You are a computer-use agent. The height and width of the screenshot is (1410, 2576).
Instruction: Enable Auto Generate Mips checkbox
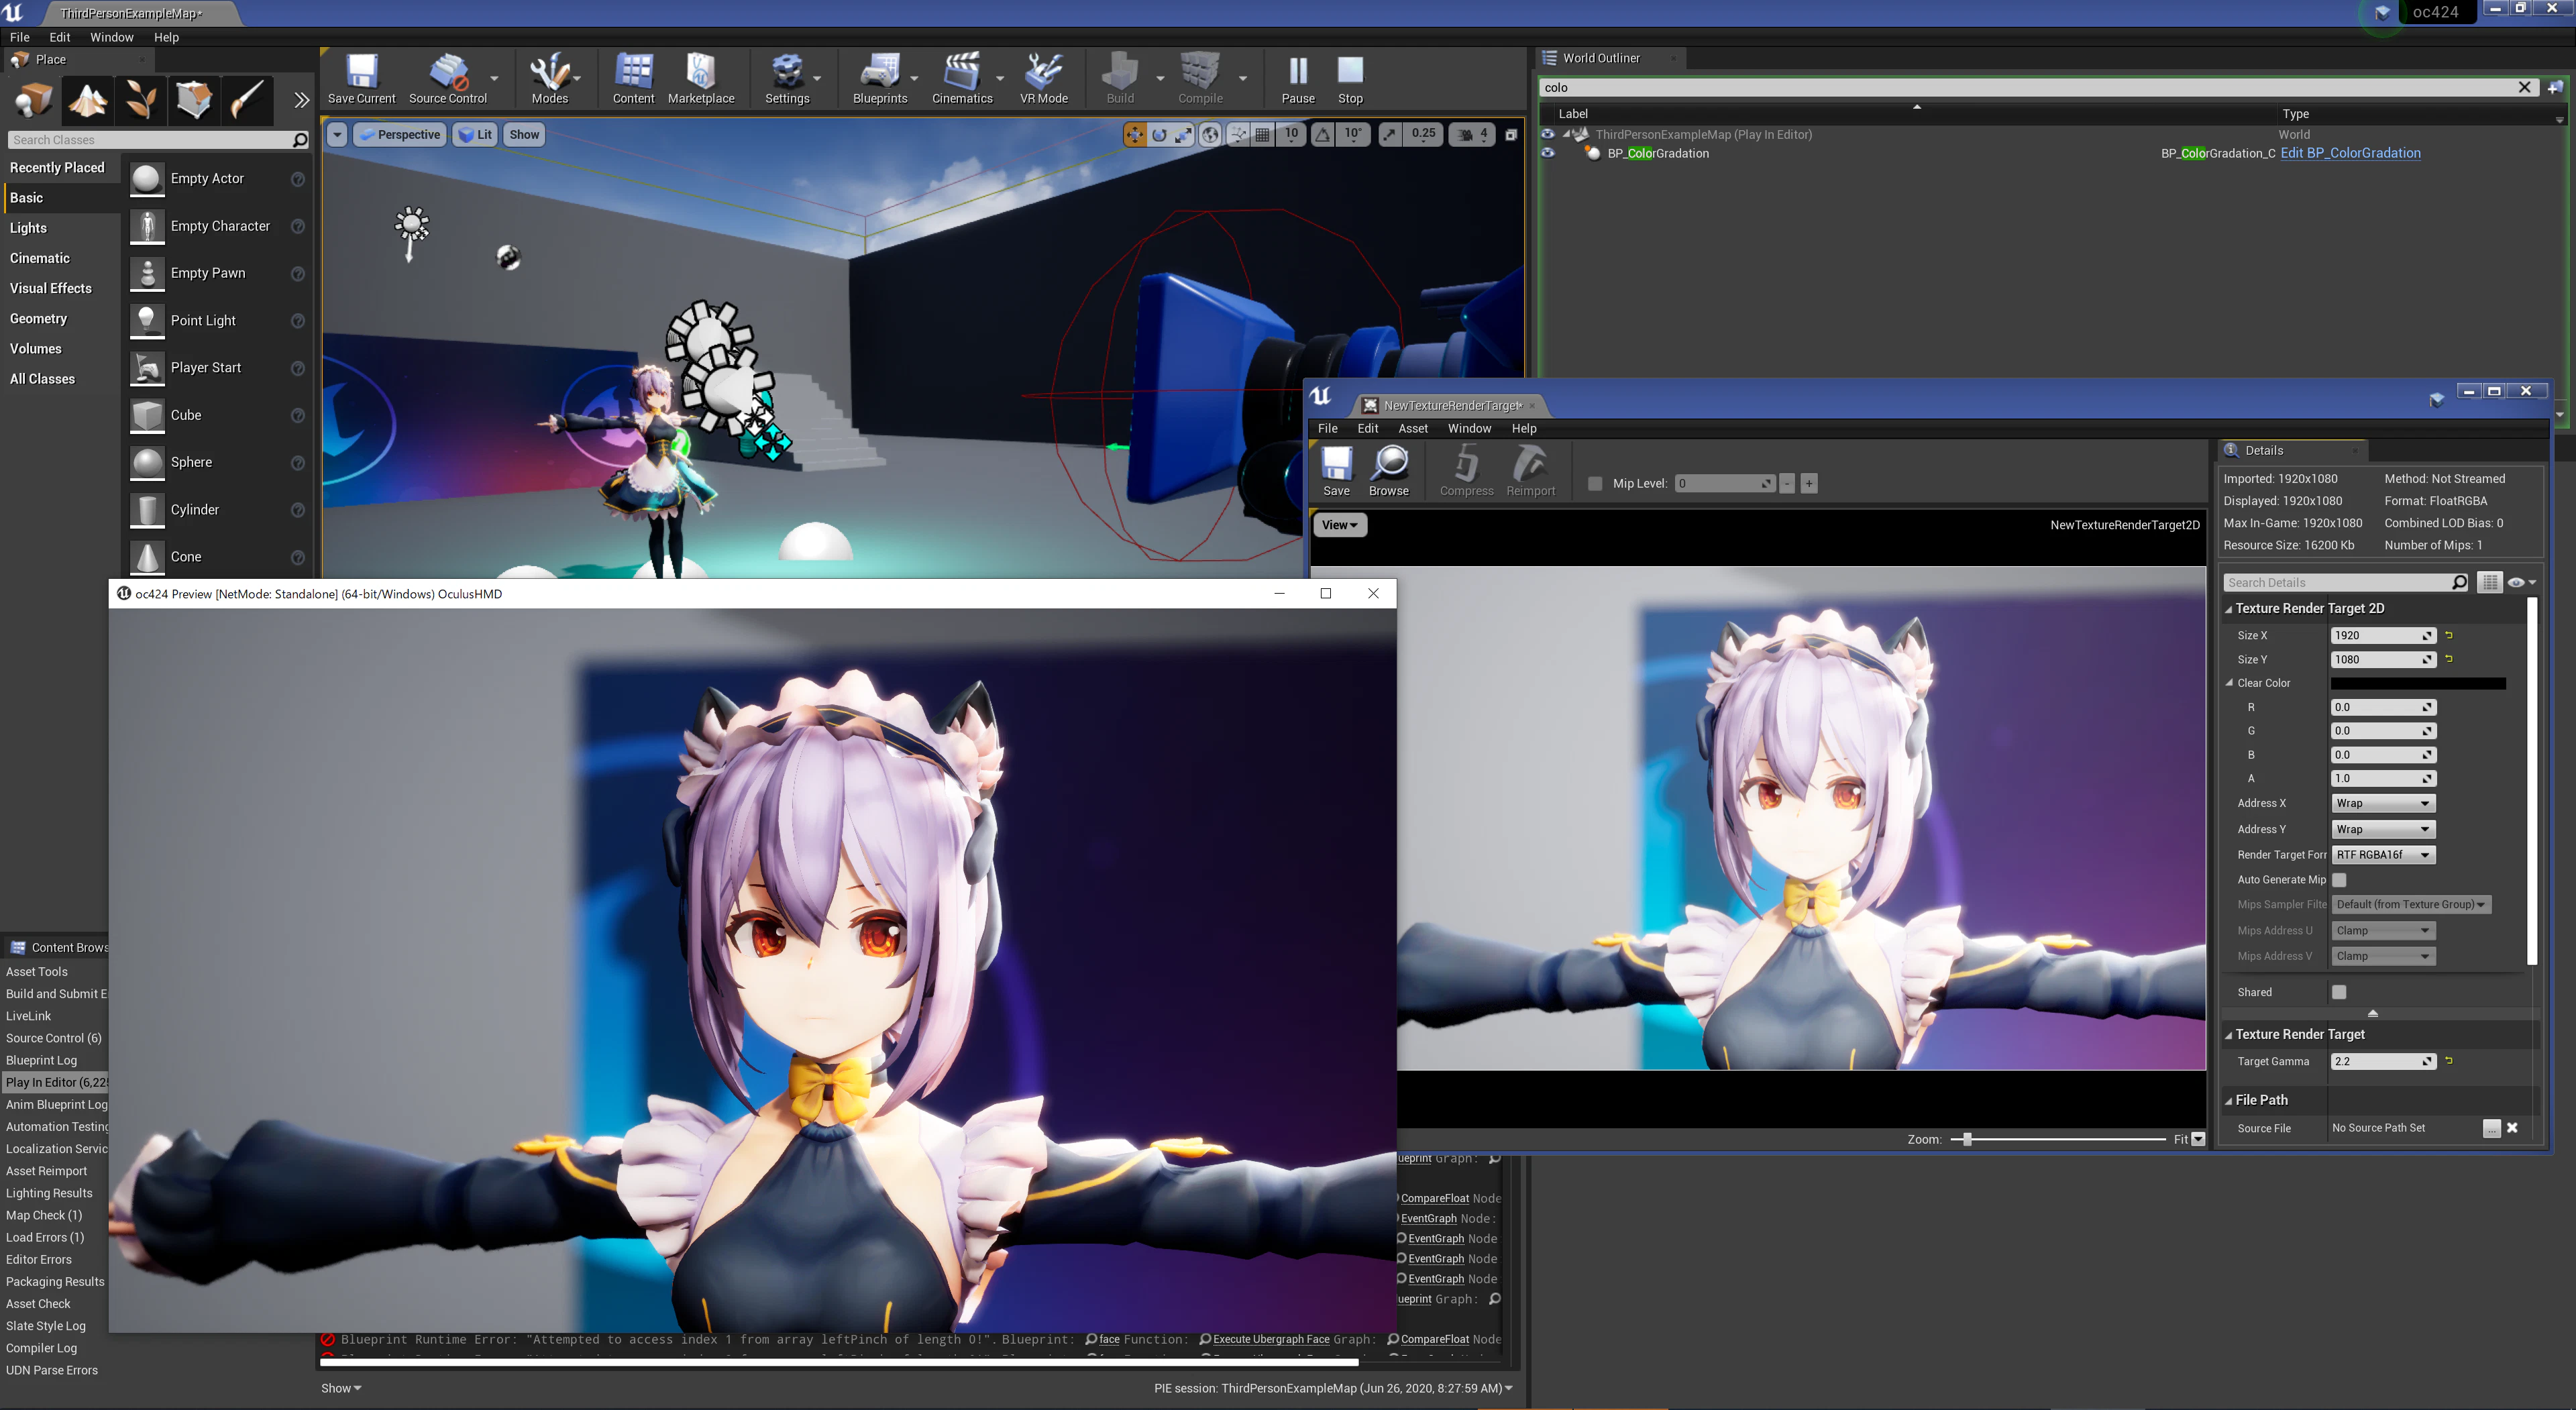click(2339, 880)
